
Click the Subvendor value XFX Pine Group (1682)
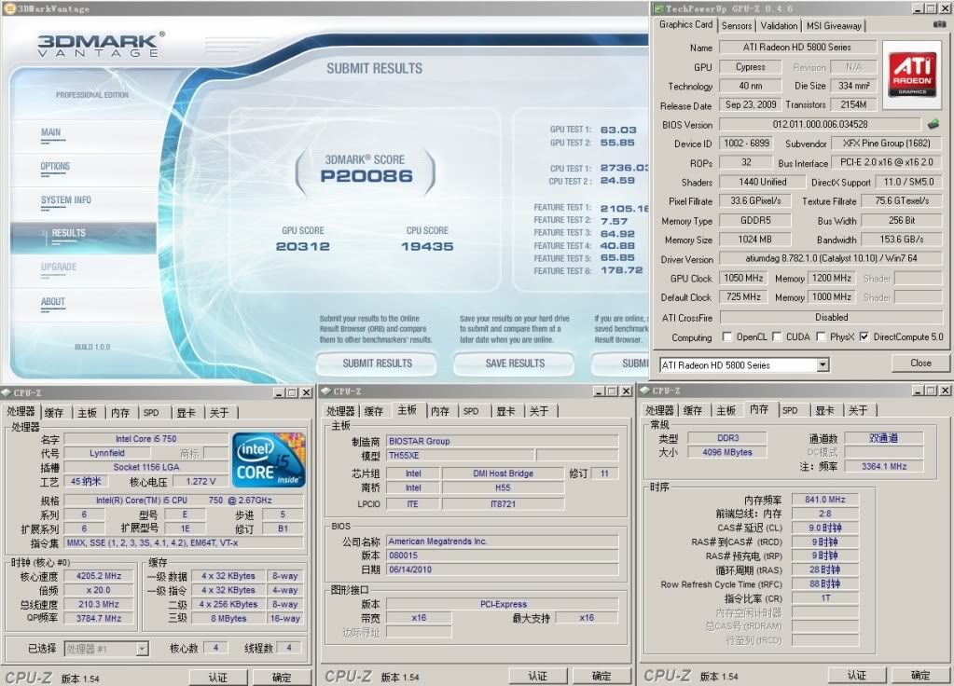tap(887, 144)
